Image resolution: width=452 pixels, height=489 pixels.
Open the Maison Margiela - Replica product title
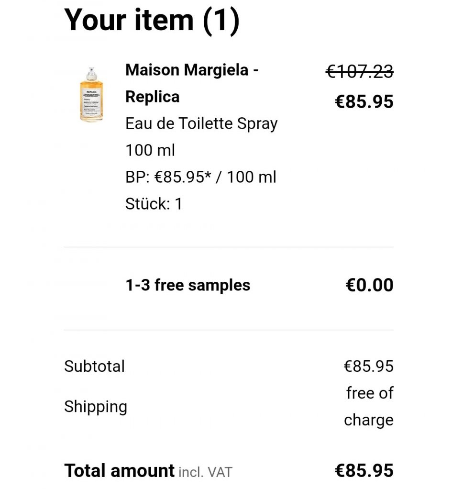tap(192, 70)
